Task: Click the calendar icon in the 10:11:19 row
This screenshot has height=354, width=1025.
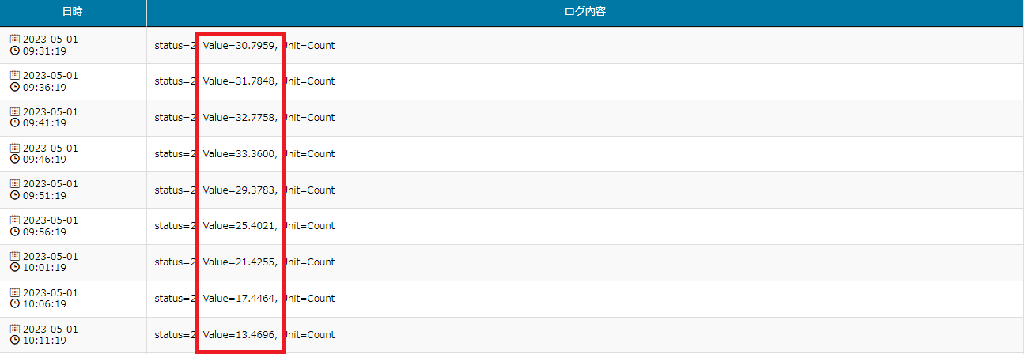Action: click(14, 329)
